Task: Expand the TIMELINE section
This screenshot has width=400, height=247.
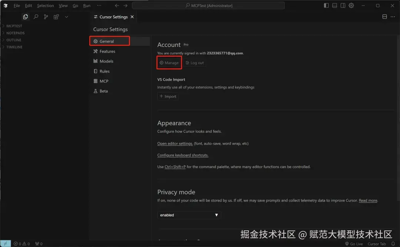Action: click(x=14, y=47)
